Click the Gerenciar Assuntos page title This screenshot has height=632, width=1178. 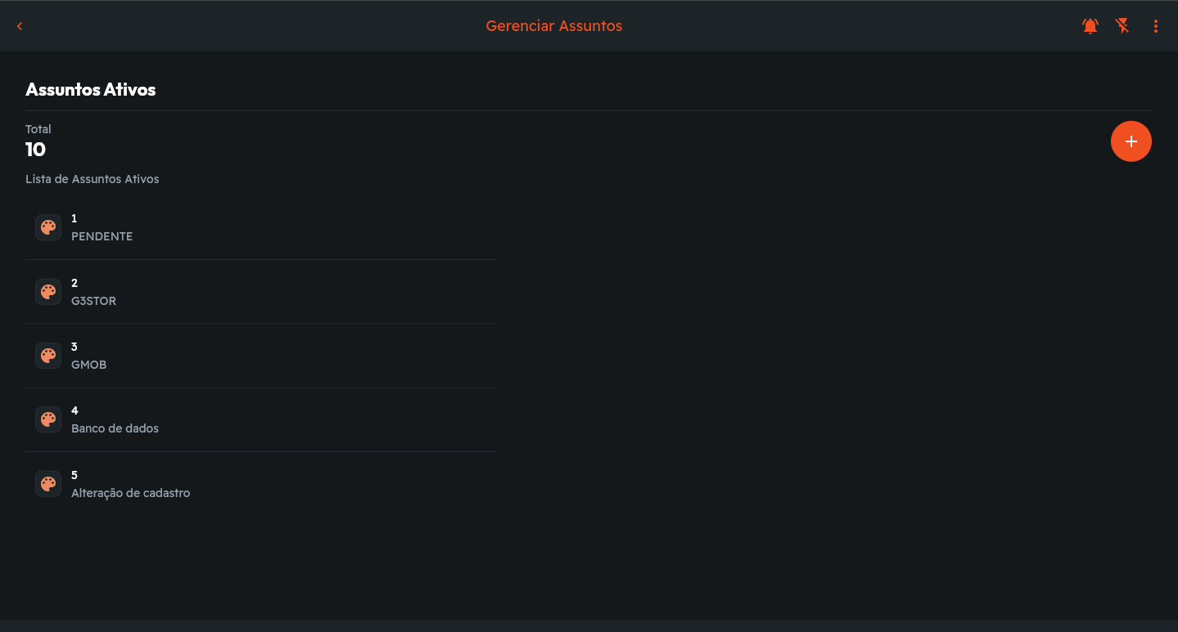pos(554,26)
